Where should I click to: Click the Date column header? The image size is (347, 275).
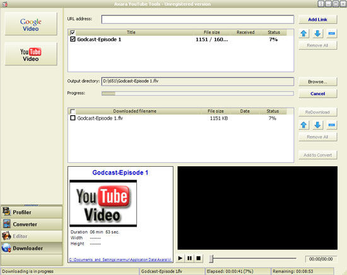tap(245, 111)
